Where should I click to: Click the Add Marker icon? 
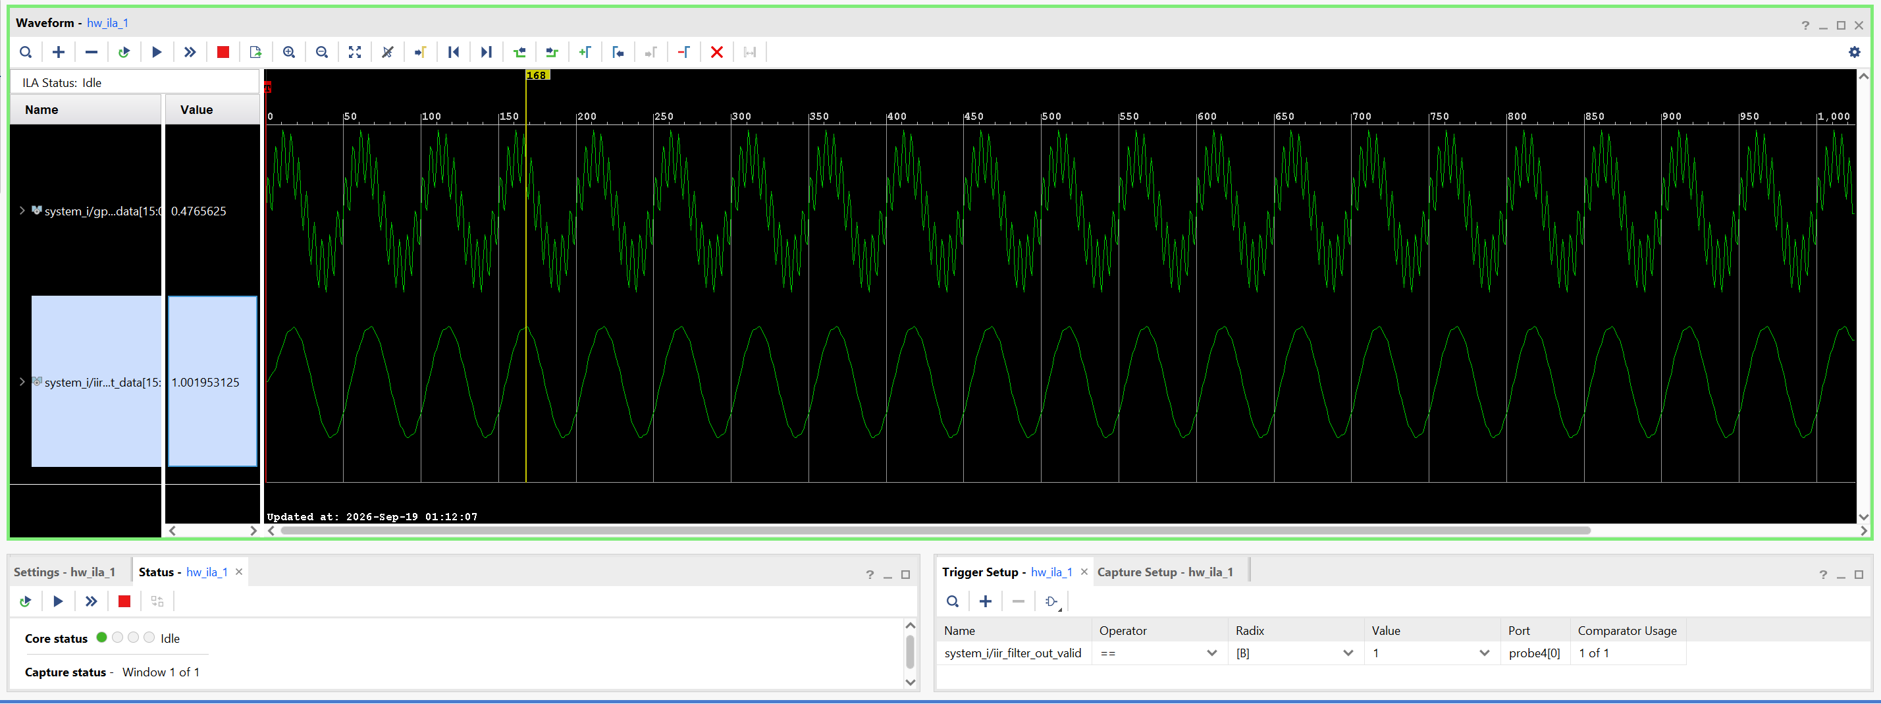coord(585,52)
